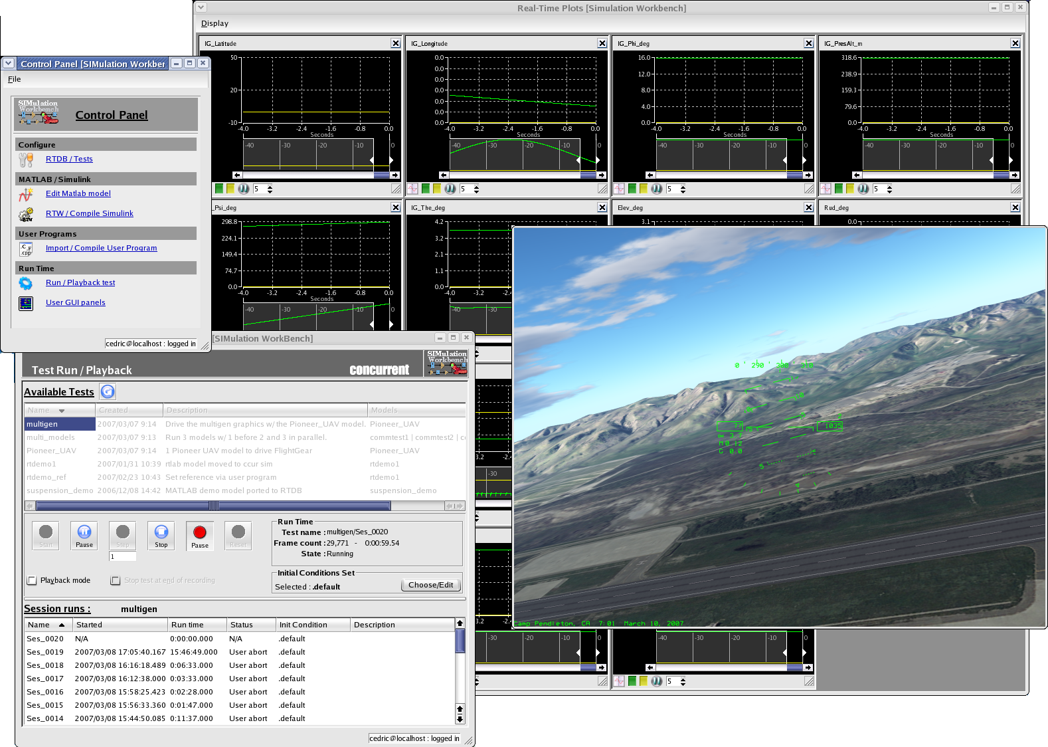Pause the IG_Phi_deg plot
The width and height of the screenshot is (1048, 747).
(x=657, y=189)
